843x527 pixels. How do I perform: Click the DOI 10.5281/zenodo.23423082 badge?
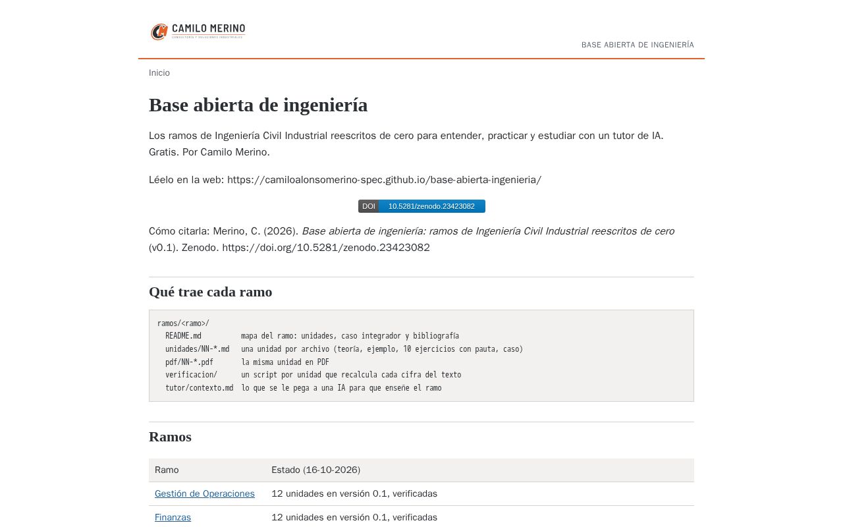[421, 206]
